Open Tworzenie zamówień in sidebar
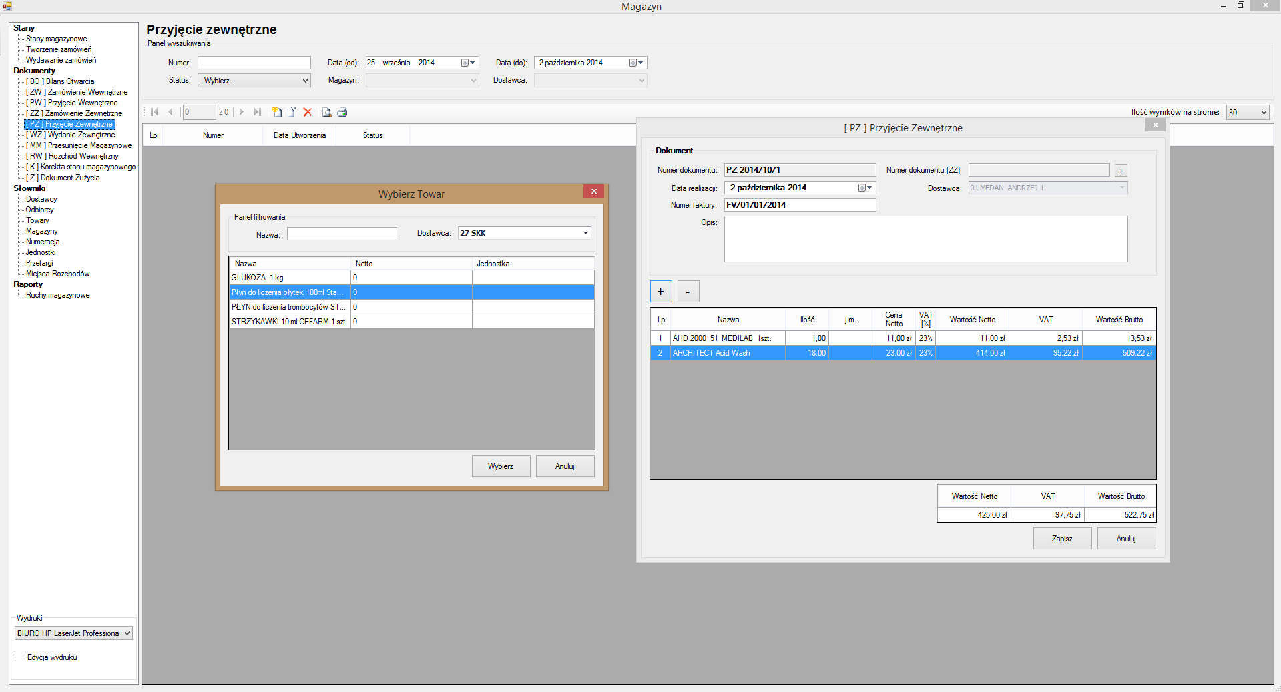Image resolution: width=1281 pixels, height=692 pixels. tap(59, 49)
